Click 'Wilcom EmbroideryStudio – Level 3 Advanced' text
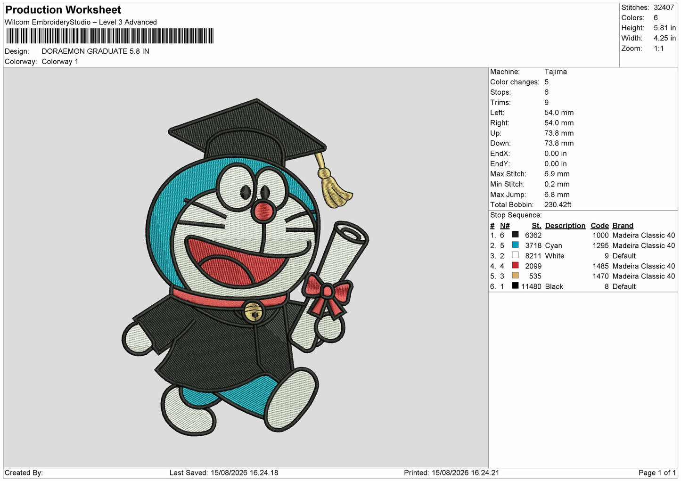 pyautogui.click(x=81, y=22)
